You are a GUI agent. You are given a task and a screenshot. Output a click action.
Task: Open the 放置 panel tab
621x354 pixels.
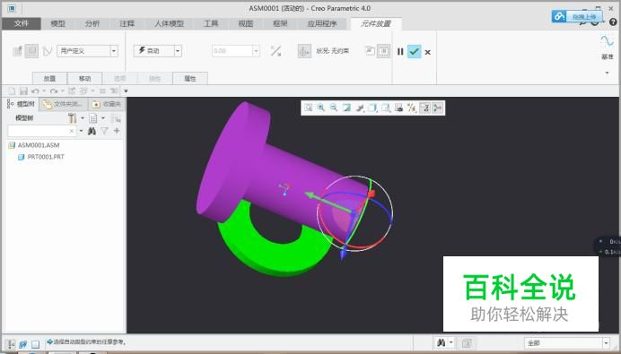[50, 78]
